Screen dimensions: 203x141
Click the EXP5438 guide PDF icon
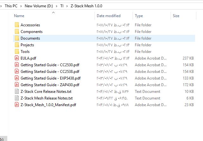[17, 78]
